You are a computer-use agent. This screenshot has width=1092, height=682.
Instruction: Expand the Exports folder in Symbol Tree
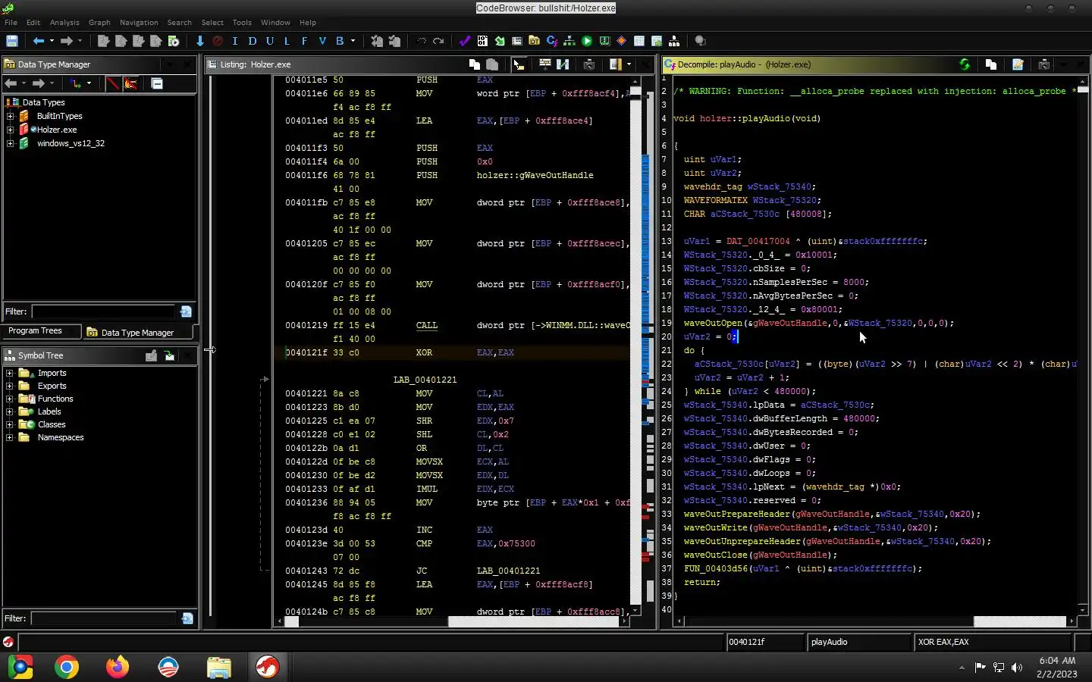coord(9,386)
